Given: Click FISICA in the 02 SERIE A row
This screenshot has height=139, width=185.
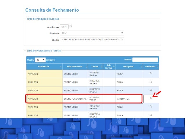Looking at the screenshot, I should point(120,107).
